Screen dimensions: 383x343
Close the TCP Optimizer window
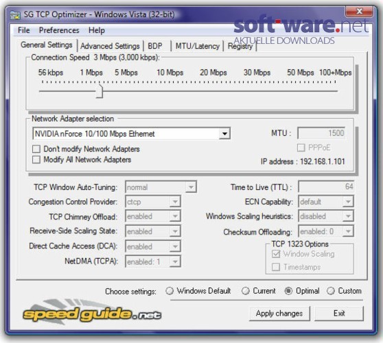coord(359,11)
